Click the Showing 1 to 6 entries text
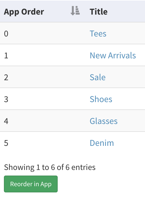 (50, 167)
